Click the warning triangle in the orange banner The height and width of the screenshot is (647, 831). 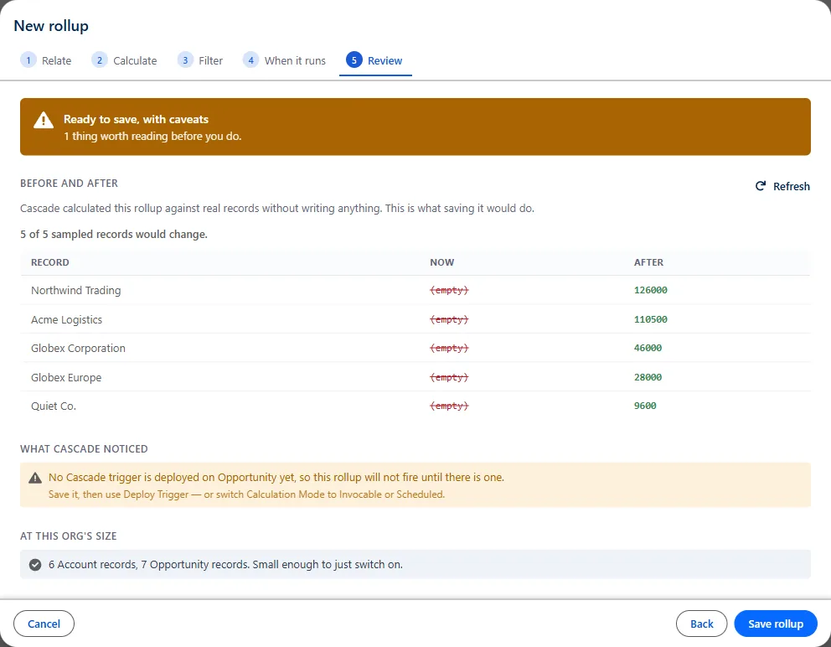point(44,121)
